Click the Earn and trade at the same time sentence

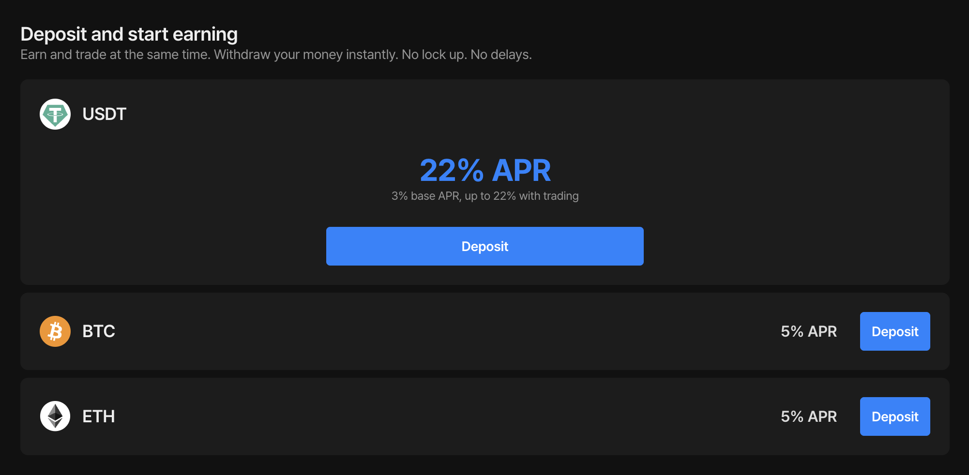[116, 55]
